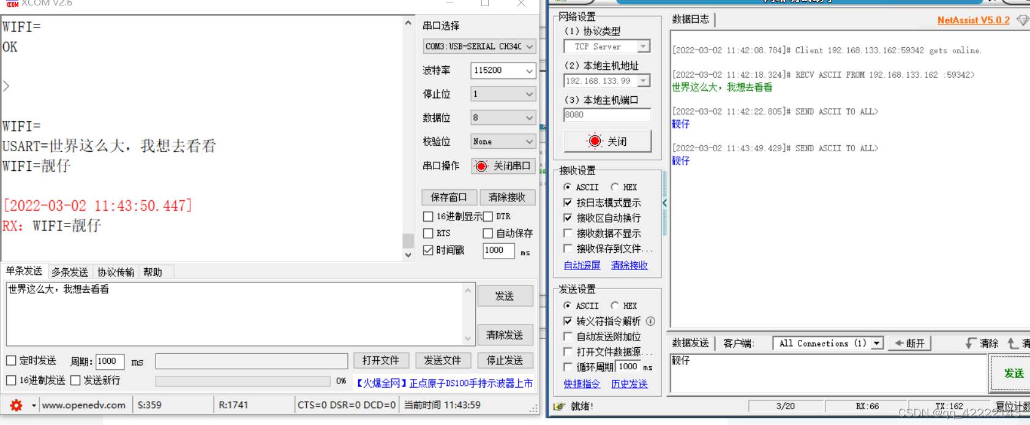
Task: Disable the 时间戳 checkbox
Action: pos(429,250)
